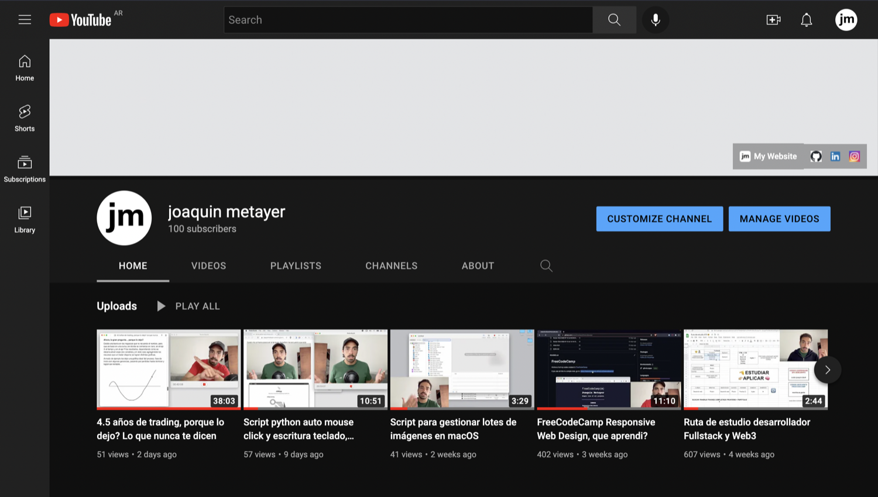Search within channel using magnifier icon

pos(546,266)
